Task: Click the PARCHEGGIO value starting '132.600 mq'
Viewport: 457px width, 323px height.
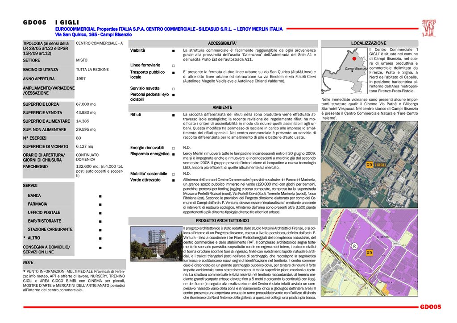Action: 100,171
